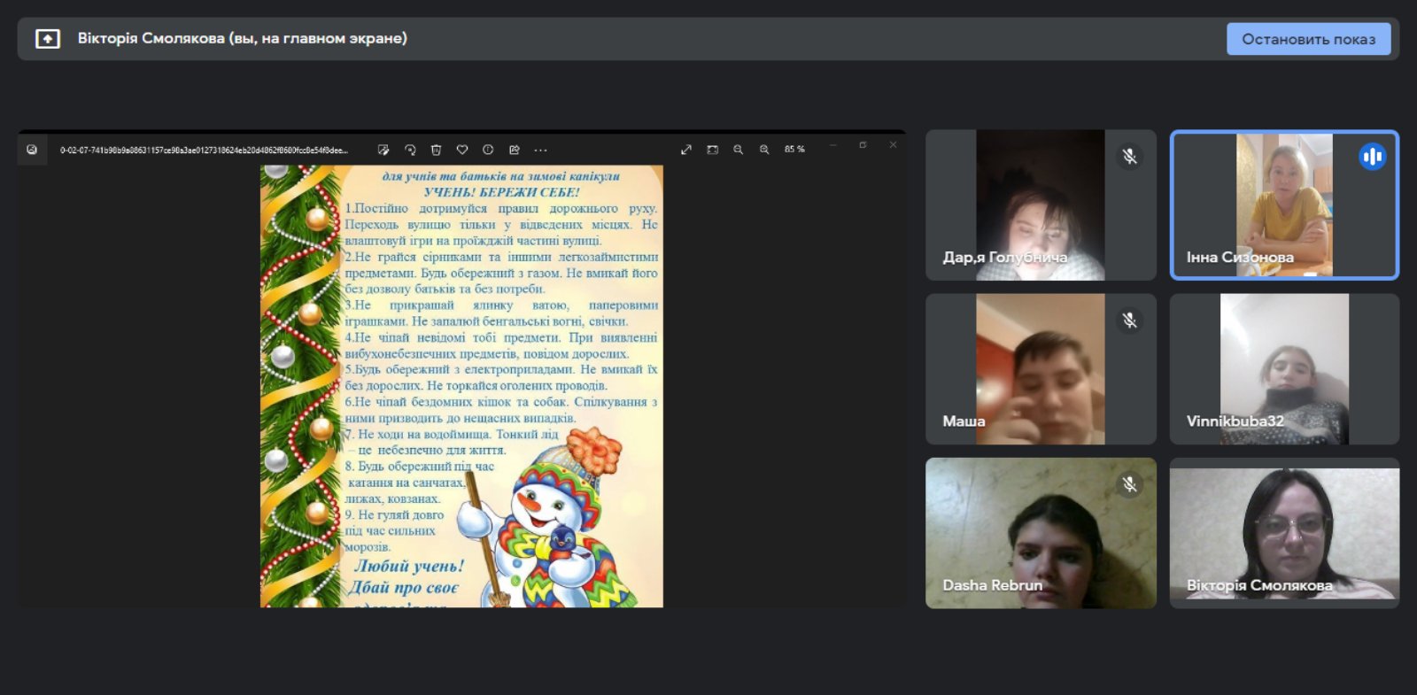Screen dimensions: 1417x695
Task: Stop the screen presentation with Остановить показ
Action: 1308,39
